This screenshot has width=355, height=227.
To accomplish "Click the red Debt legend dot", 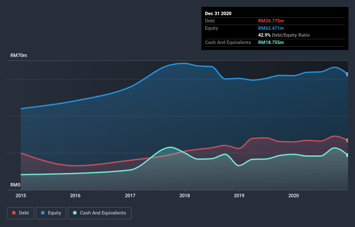I will pos(14,213).
